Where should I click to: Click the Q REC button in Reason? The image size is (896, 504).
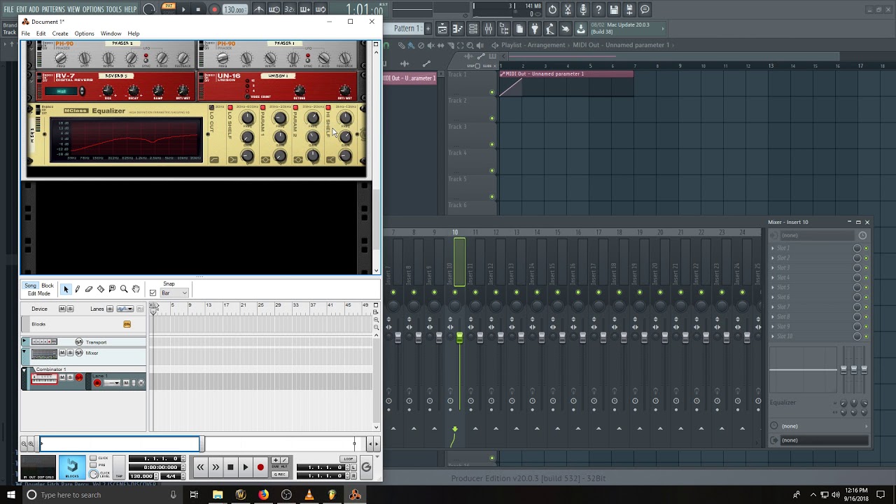coord(279,475)
